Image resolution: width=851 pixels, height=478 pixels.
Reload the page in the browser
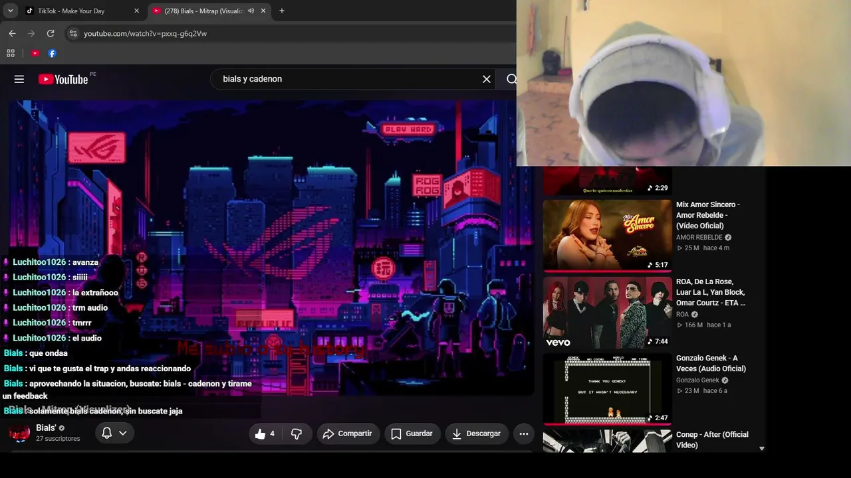click(51, 33)
